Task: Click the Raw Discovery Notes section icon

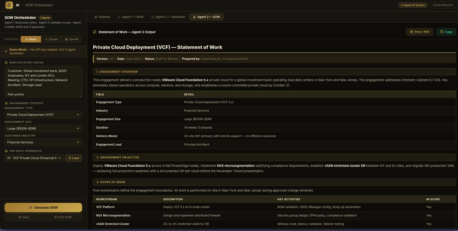Action: tap(6, 63)
